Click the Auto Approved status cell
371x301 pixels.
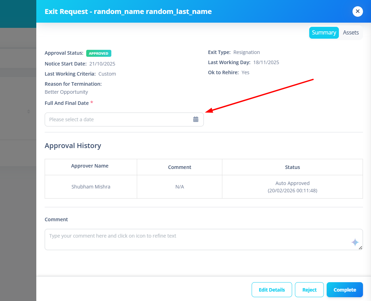292,187
